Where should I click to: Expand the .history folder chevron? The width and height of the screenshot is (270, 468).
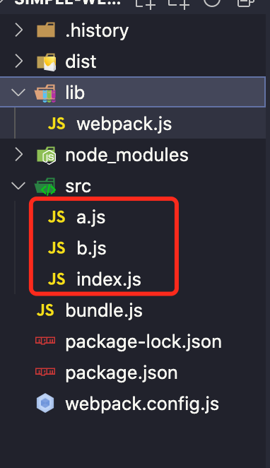coord(18,30)
